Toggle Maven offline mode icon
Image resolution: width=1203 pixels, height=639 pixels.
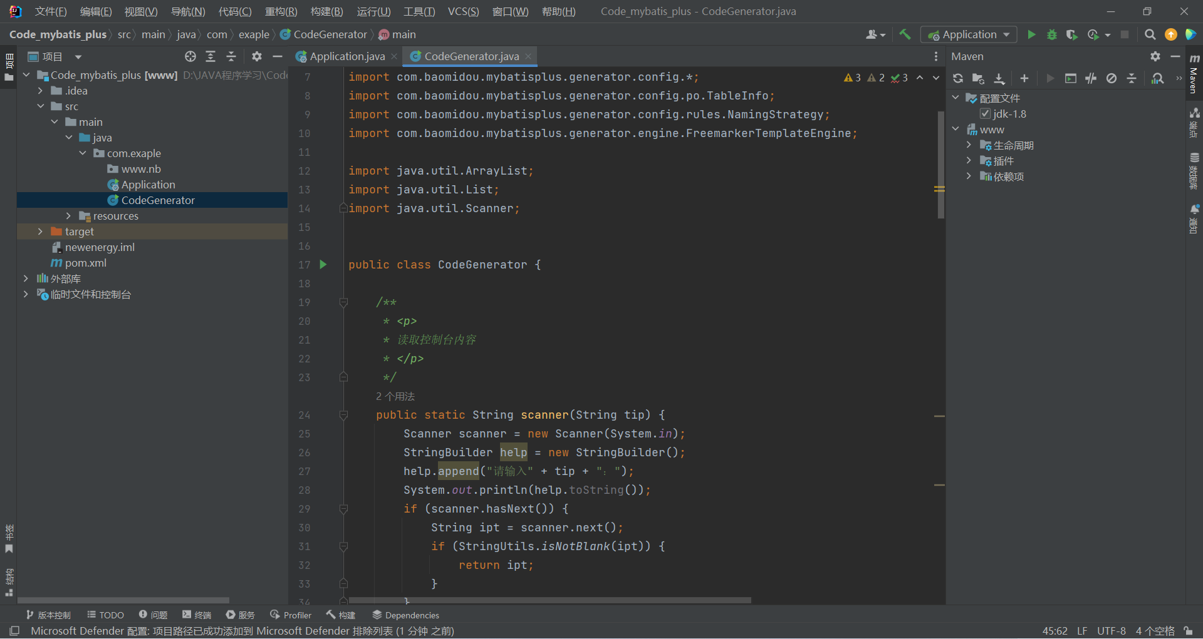click(x=1091, y=78)
